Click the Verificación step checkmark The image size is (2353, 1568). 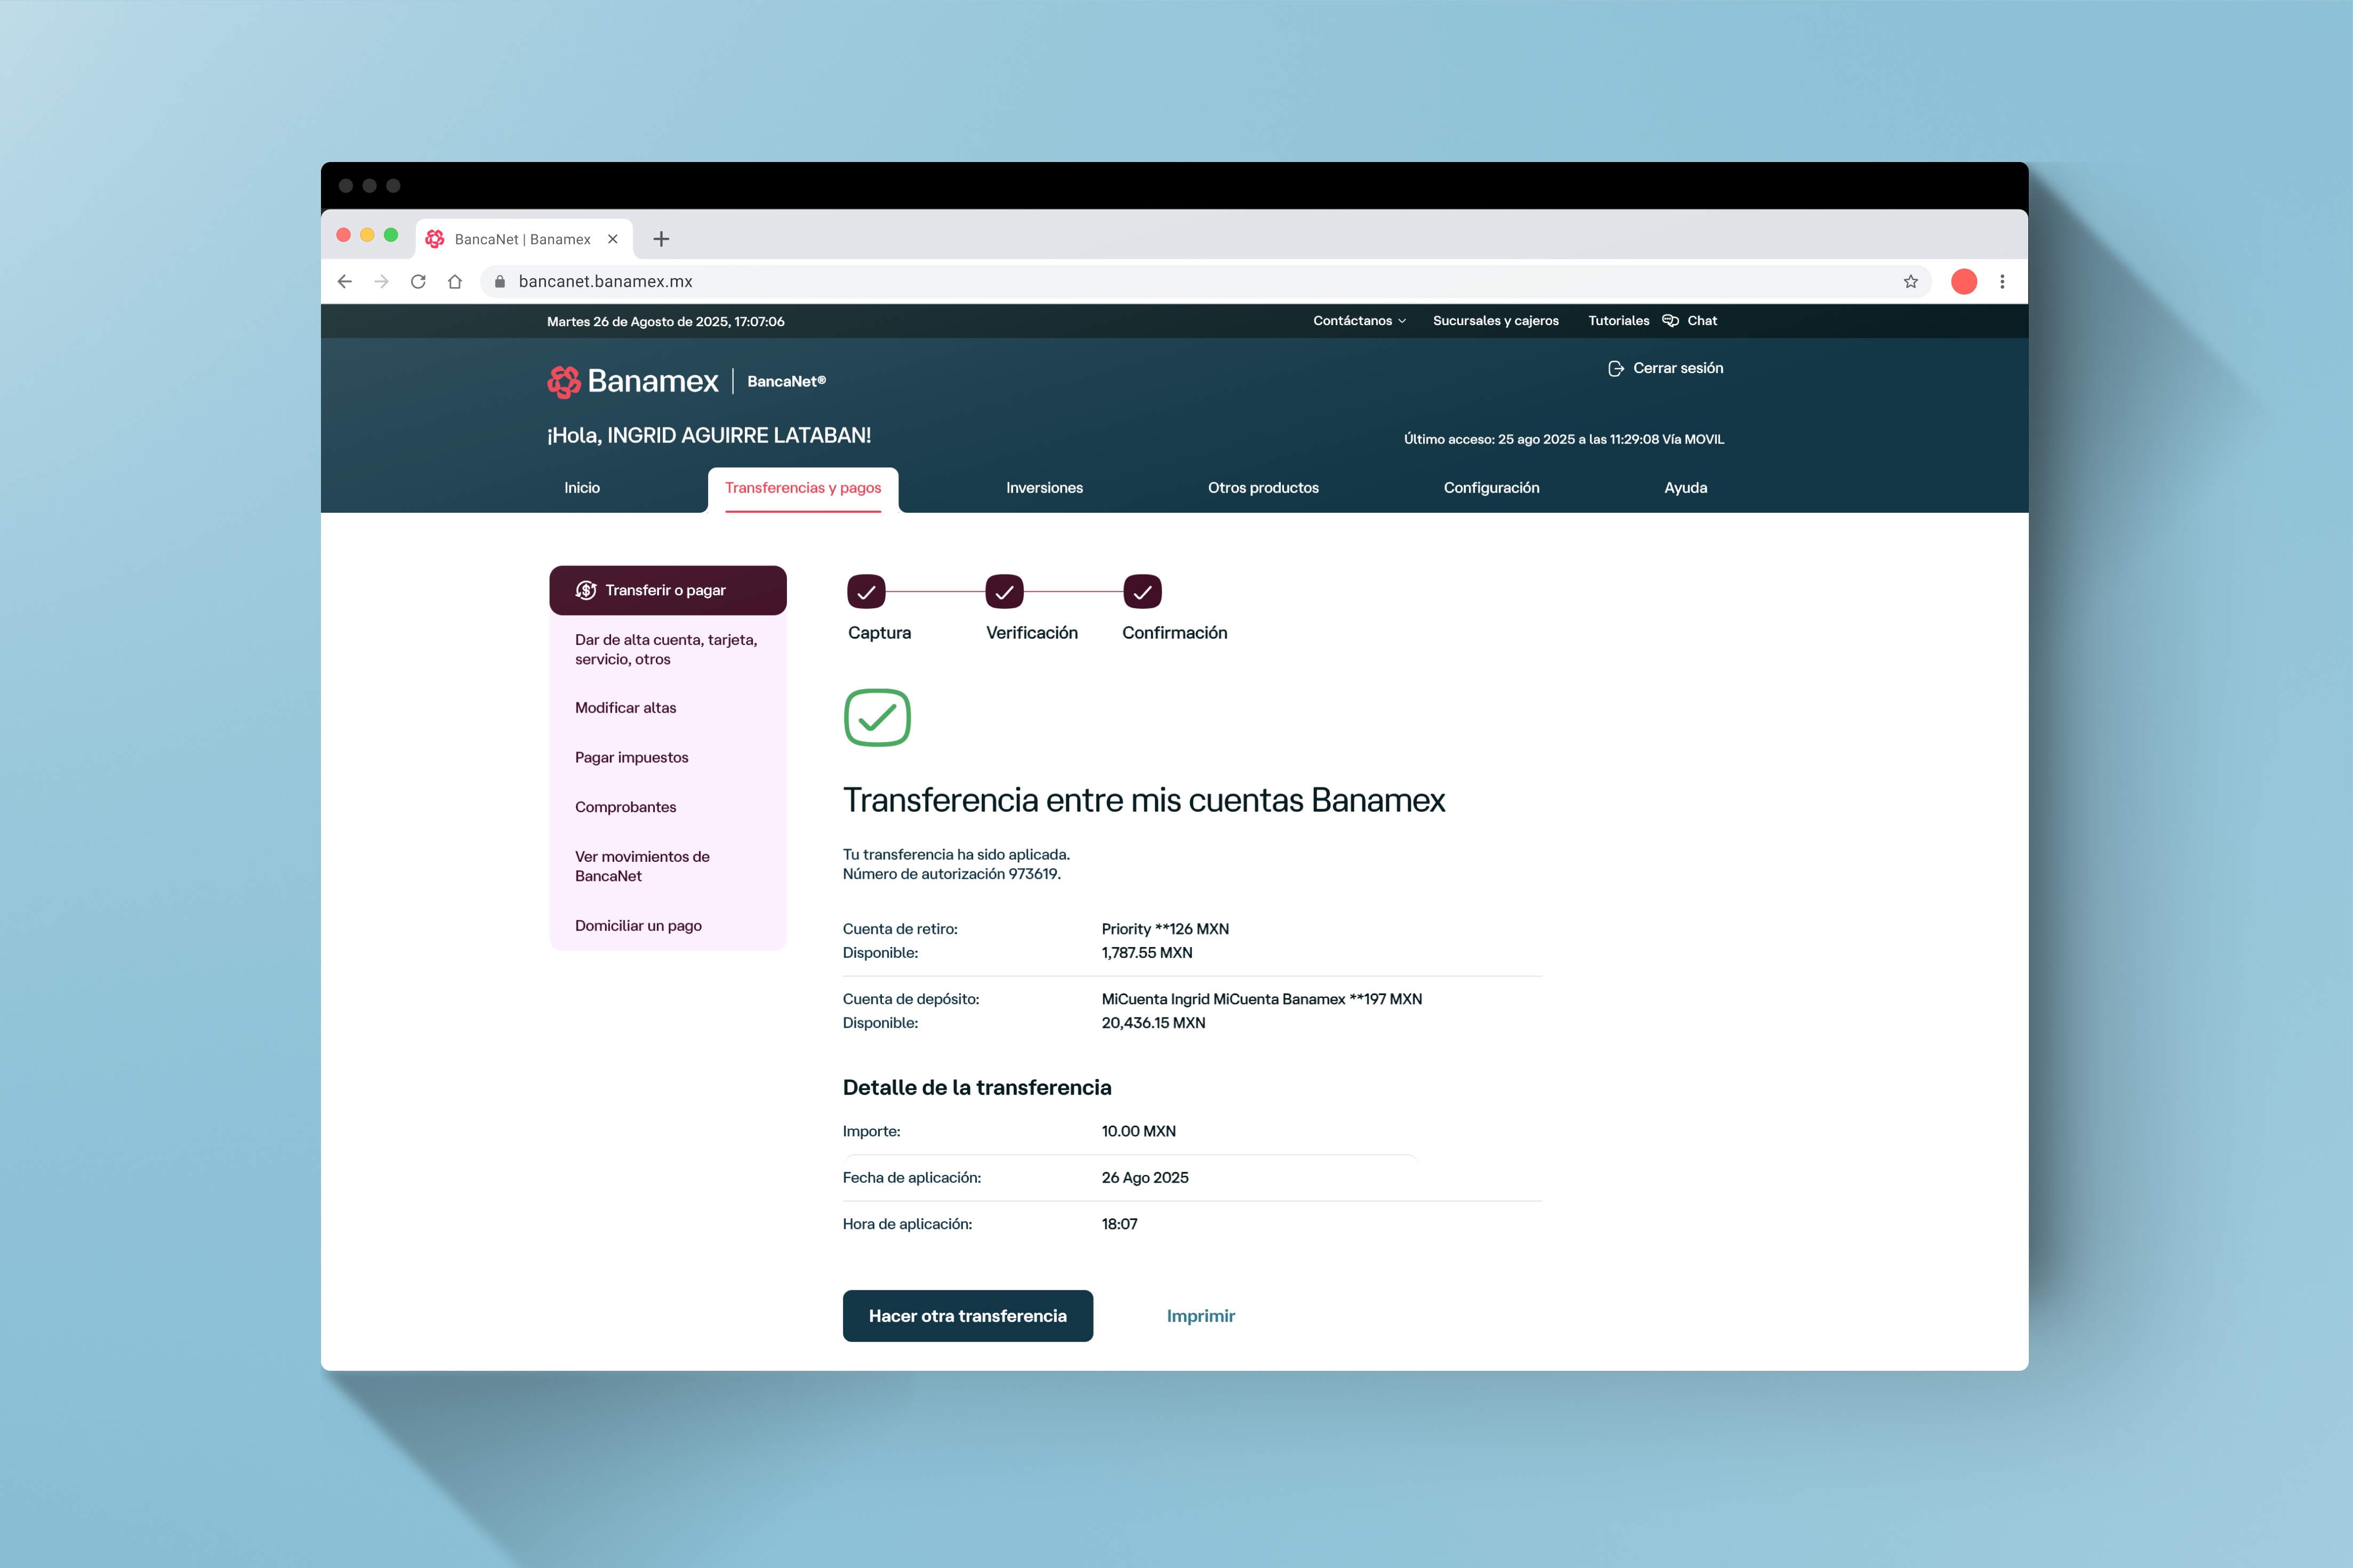1003,592
